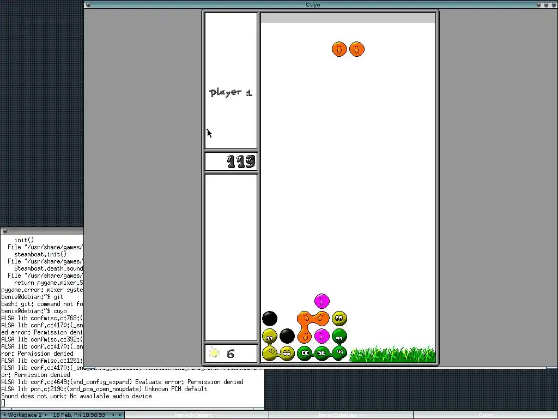Click the terminal line 'steamboat.init()'
558x419 pixels.
[x=40, y=254]
